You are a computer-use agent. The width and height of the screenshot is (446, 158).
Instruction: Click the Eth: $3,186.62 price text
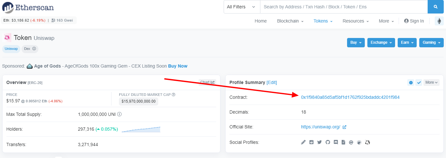[x=16, y=20]
